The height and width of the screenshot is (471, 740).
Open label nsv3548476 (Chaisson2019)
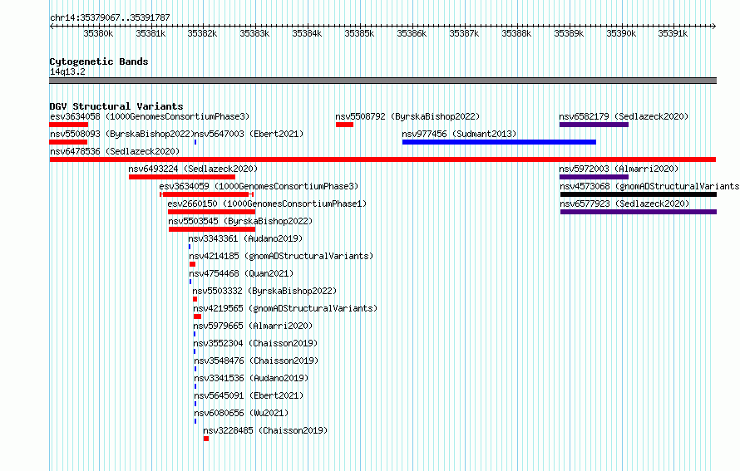tap(256, 361)
